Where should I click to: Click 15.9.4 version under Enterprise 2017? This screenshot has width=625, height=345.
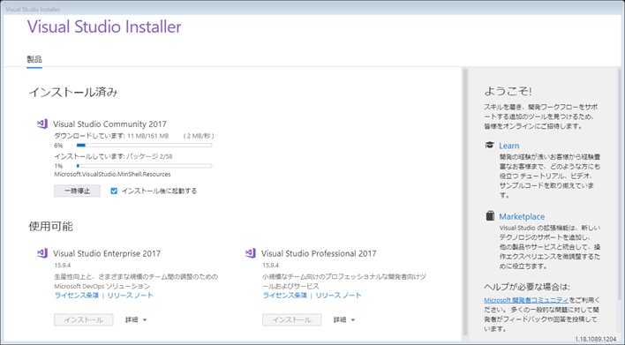tap(63, 266)
